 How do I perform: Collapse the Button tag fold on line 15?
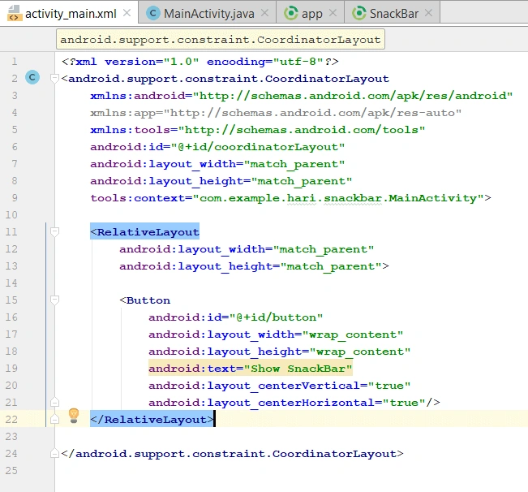click(x=54, y=300)
